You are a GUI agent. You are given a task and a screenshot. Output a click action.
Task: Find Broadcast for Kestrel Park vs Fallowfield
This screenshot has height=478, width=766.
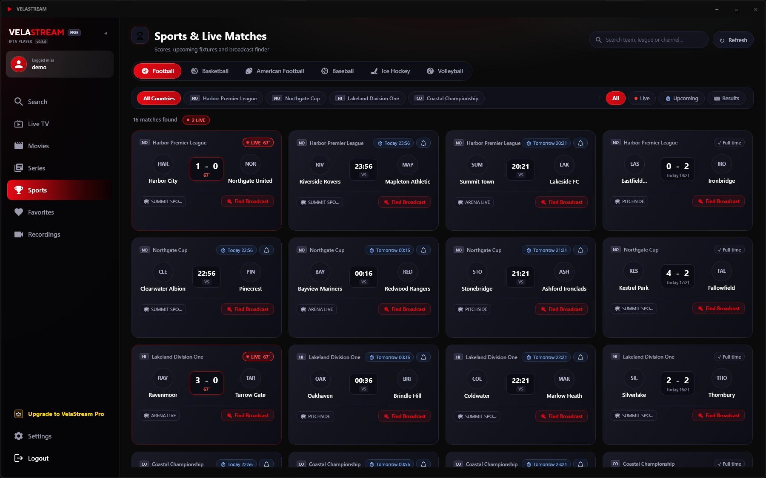719,308
